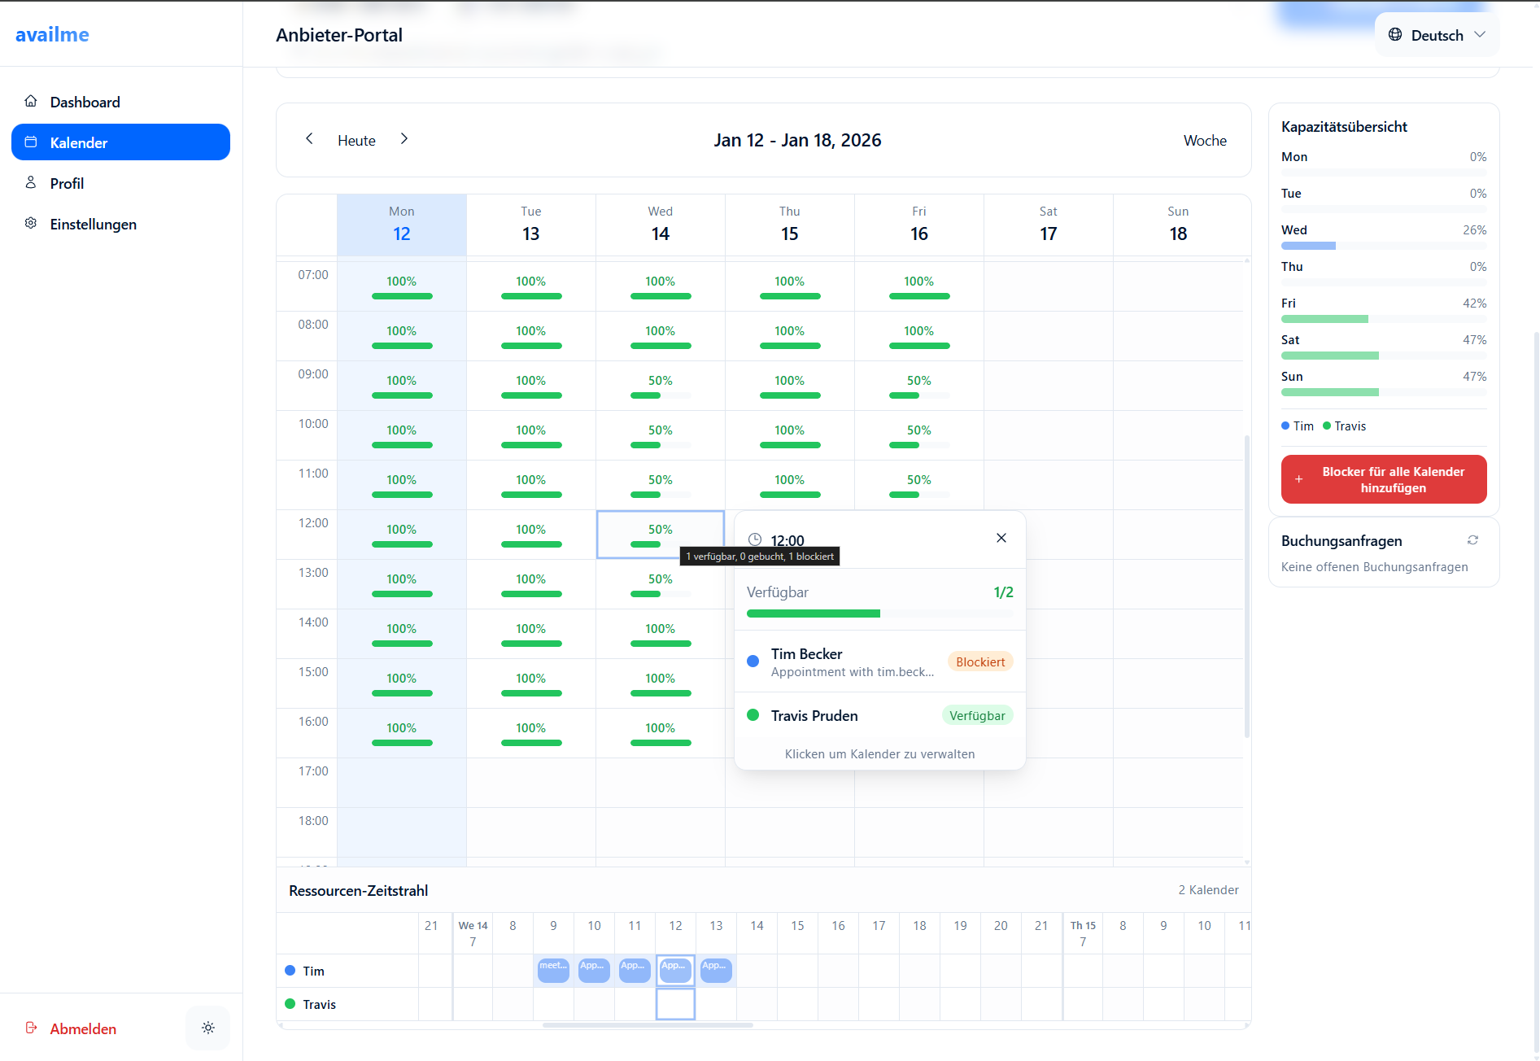This screenshot has width=1540, height=1061.
Task: Open Einstellungen with the gear icon
Action: [x=31, y=223]
